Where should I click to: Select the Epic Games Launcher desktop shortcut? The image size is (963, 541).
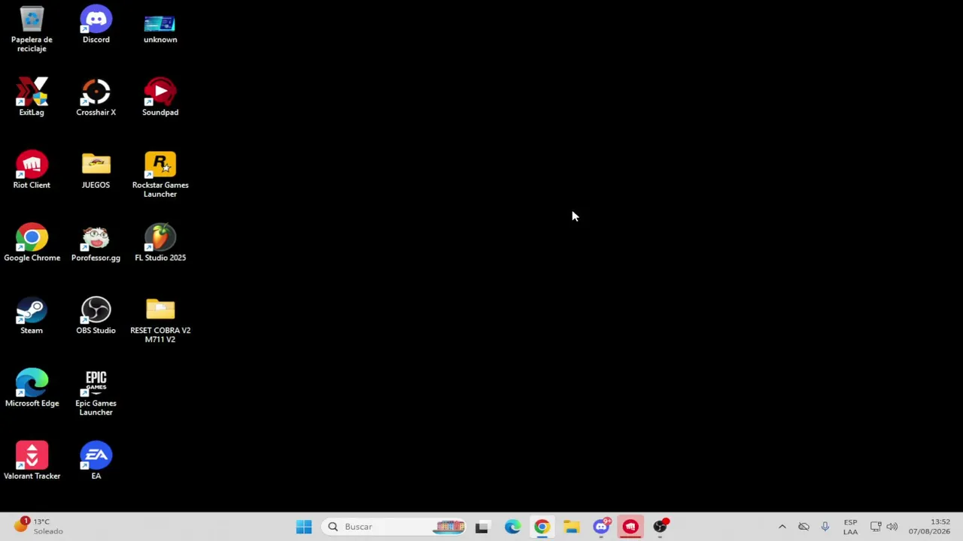(x=96, y=394)
